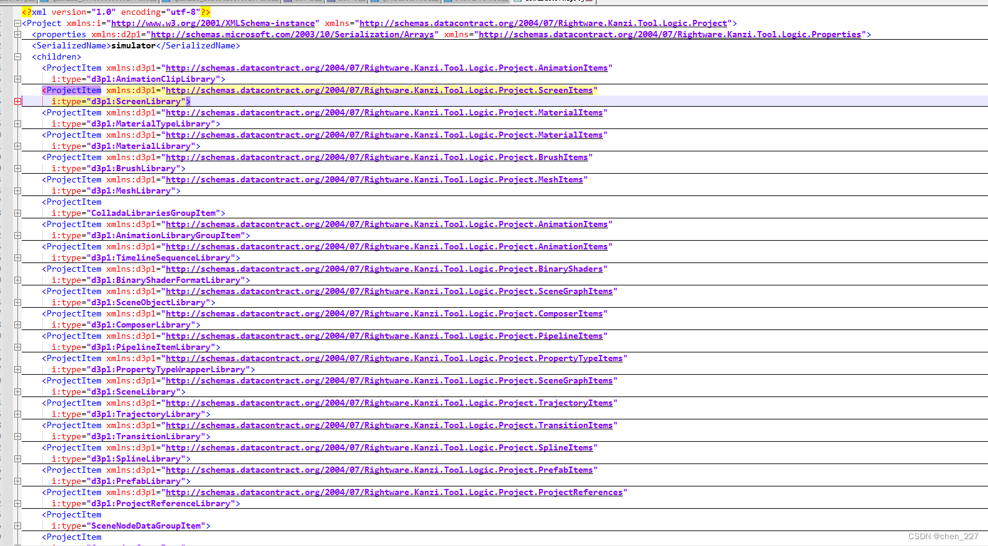
Task: Open the Project.PipelineItems URL
Action: tap(384, 336)
